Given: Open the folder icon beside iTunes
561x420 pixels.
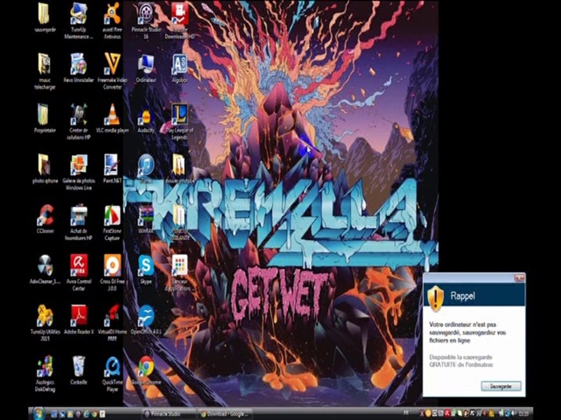Looking at the screenshot, I should (179, 169).
